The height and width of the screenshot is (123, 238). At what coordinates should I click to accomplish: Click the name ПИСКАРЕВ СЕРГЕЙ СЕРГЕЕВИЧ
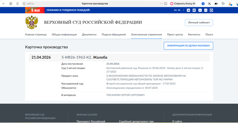(x=125, y=95)
